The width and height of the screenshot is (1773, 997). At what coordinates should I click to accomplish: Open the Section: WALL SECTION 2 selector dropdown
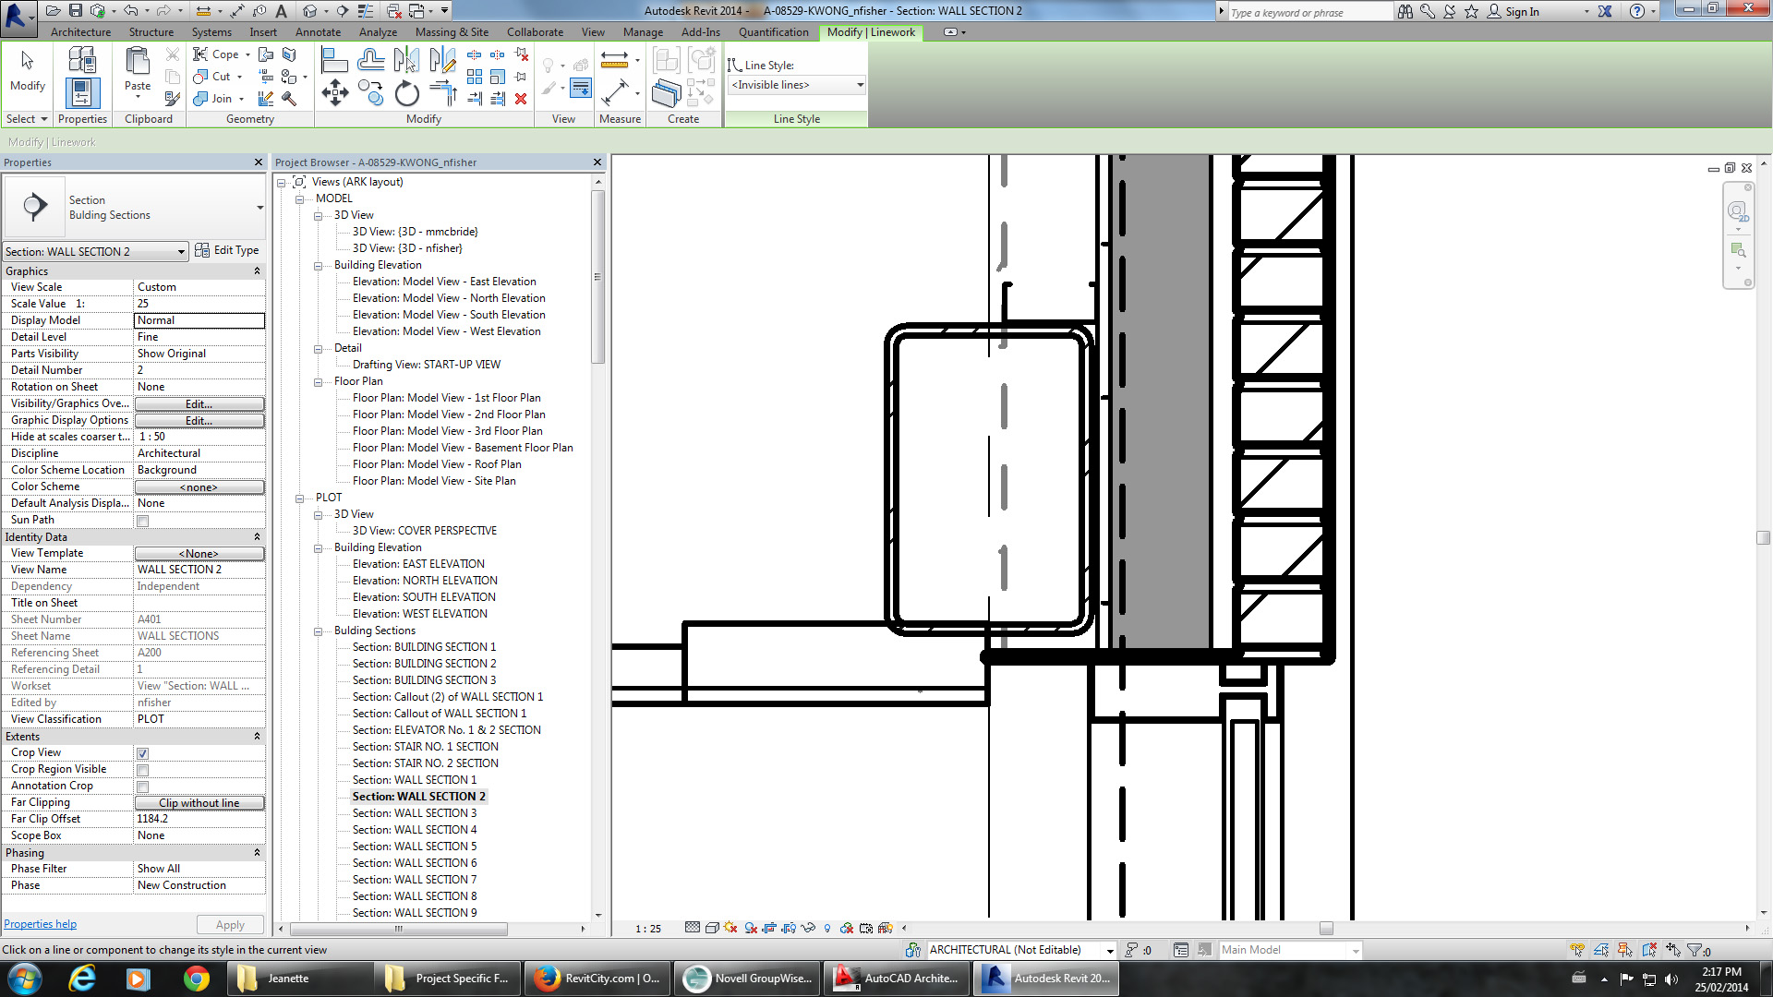pos(180,252)
